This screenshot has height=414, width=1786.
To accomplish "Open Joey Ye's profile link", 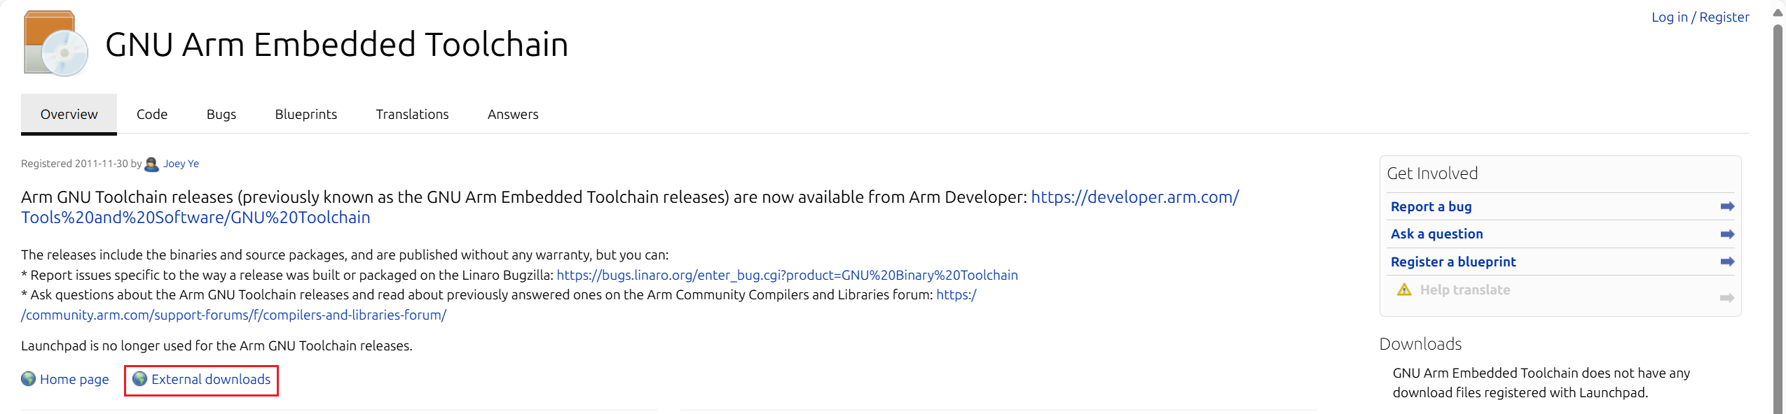I will point(181,164).
